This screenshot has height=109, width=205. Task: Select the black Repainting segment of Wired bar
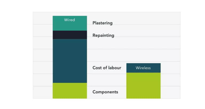click(x=70, y=35)
